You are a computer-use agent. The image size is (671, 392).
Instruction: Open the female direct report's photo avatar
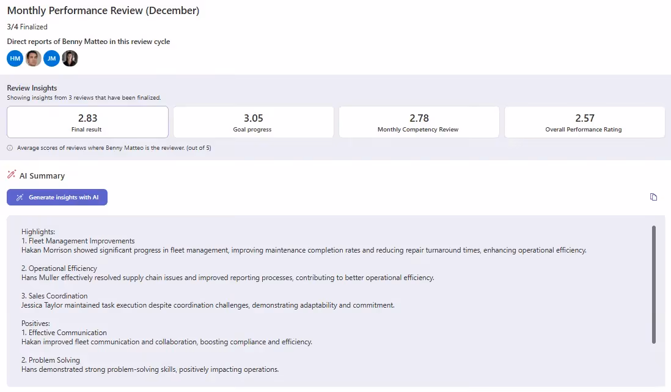[x=70, y=58]
